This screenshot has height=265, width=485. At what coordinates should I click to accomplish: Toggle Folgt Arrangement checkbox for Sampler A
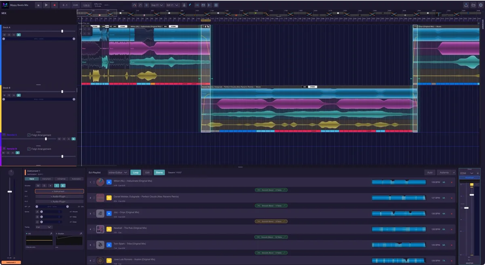[x=29, y=135]
